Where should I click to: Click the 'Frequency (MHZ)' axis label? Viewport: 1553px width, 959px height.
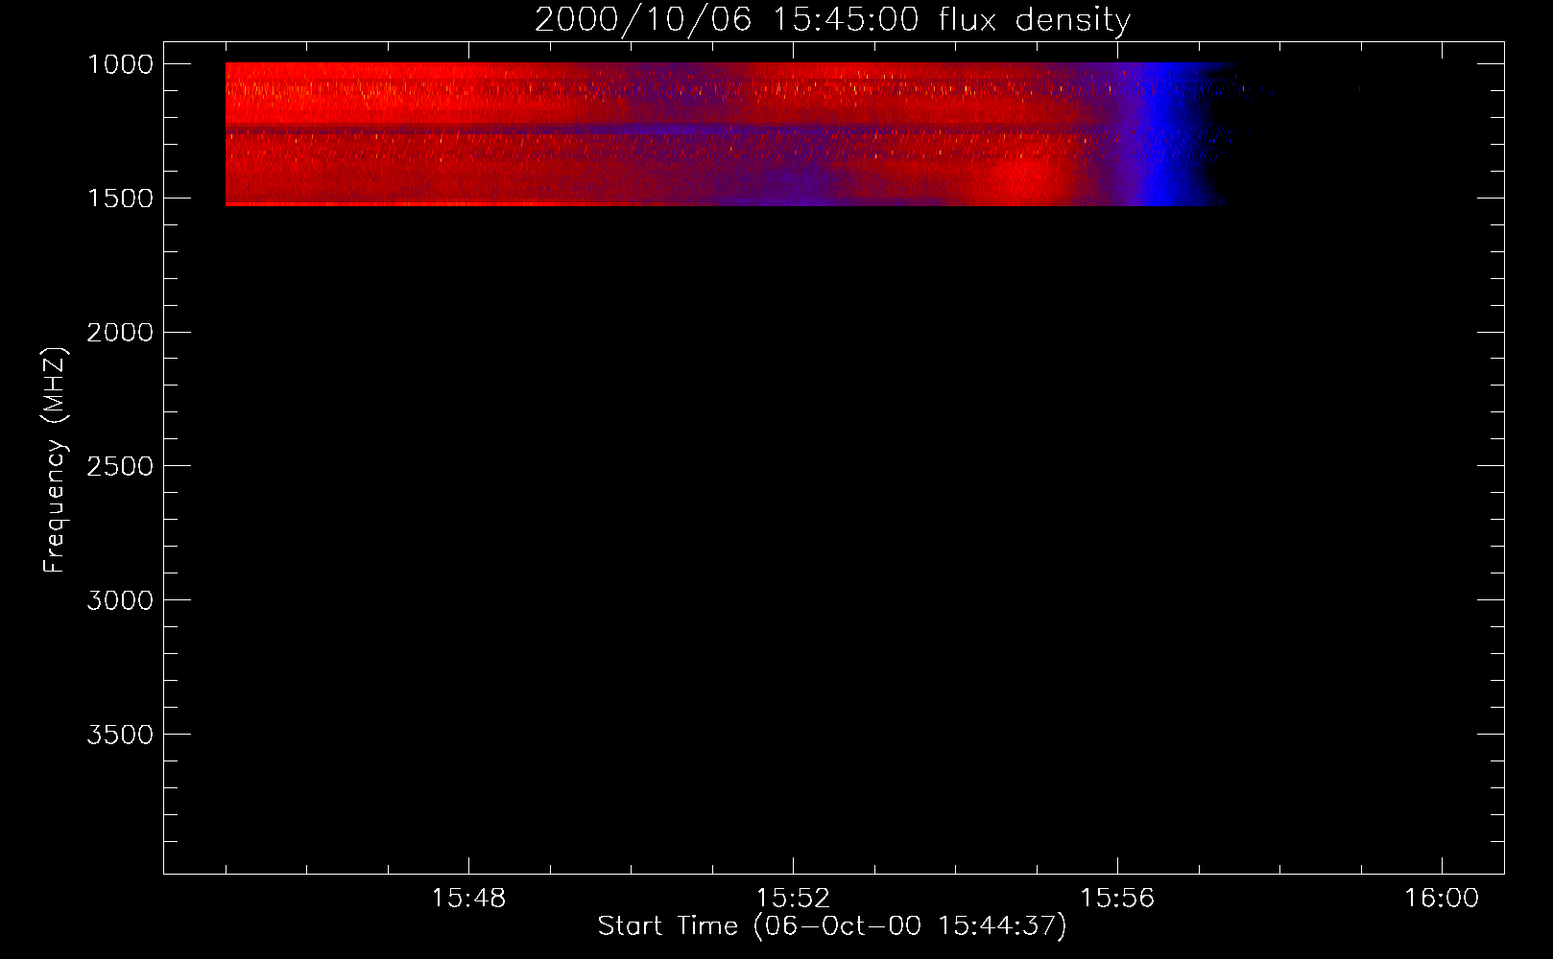point(55,459)
